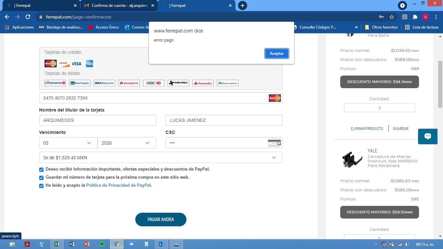Click DESCUENTO MAYOREO: $59.50 button
The width and height of the screenshot is (443, 249).
coord(379,212)
